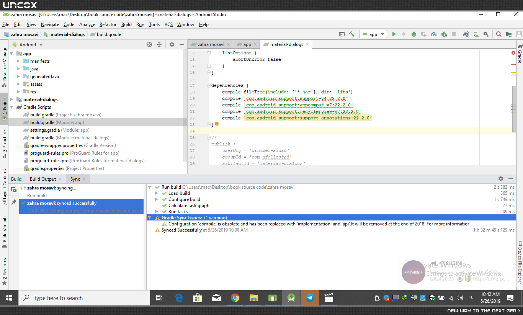Hide the Build panel with the minus icon
This screenshot has width=523, height=315.
pos(511,179)
